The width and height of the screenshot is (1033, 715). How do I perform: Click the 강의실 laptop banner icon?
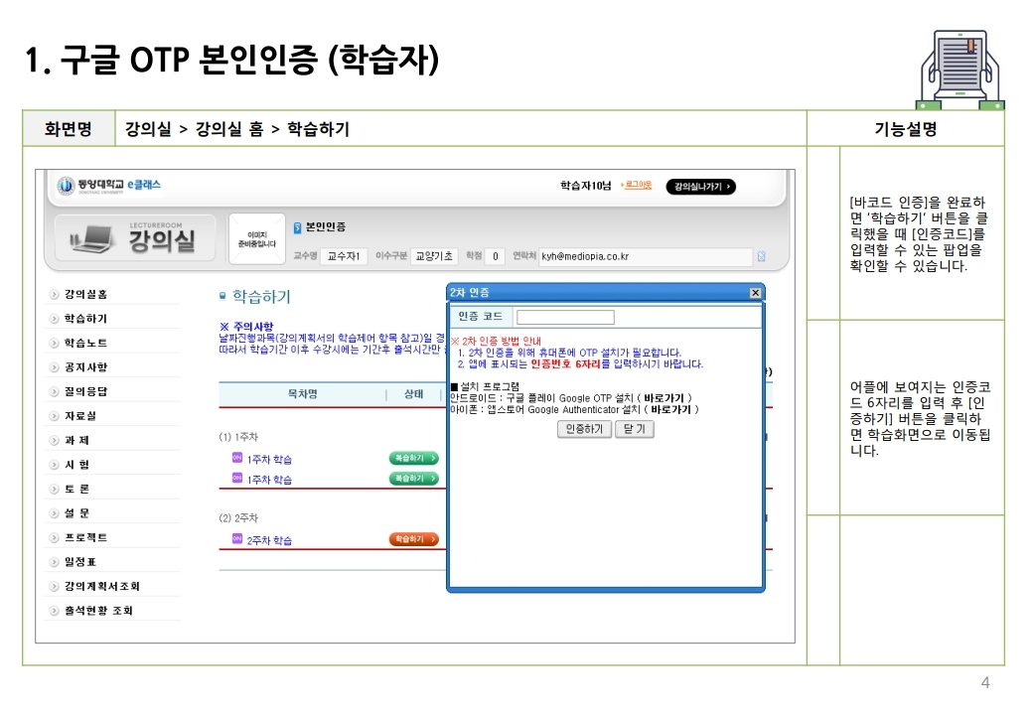pyautogui.click(x=92, y=240)
